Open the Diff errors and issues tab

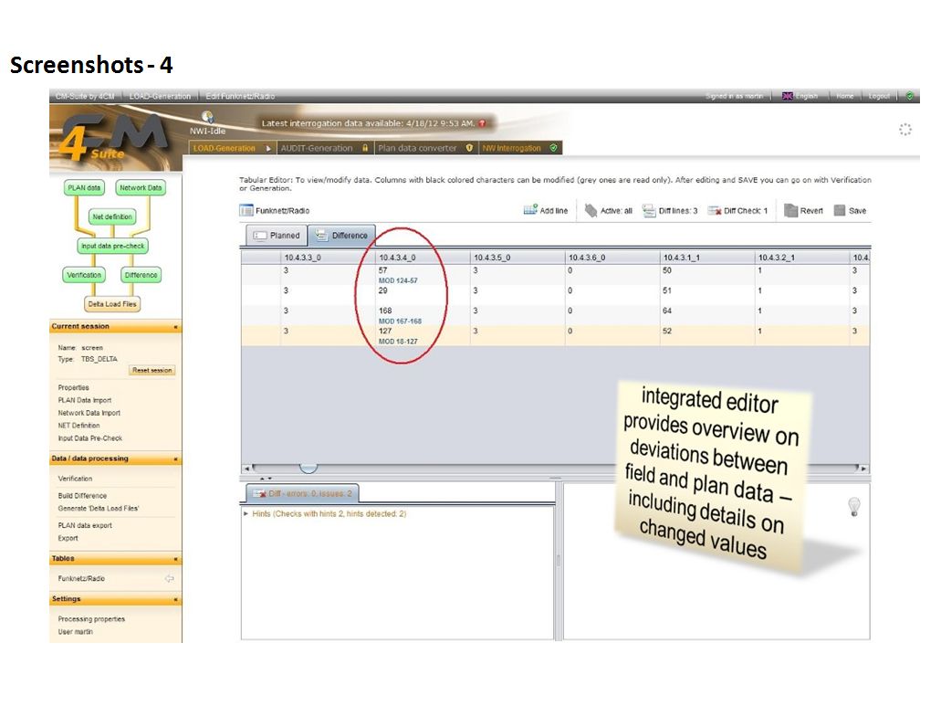(x=303, y=493)
